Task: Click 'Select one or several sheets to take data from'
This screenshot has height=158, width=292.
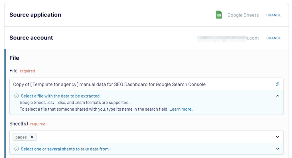Action: tap(65, 149)
